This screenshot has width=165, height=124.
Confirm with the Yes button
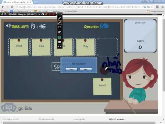coord(71,70)
